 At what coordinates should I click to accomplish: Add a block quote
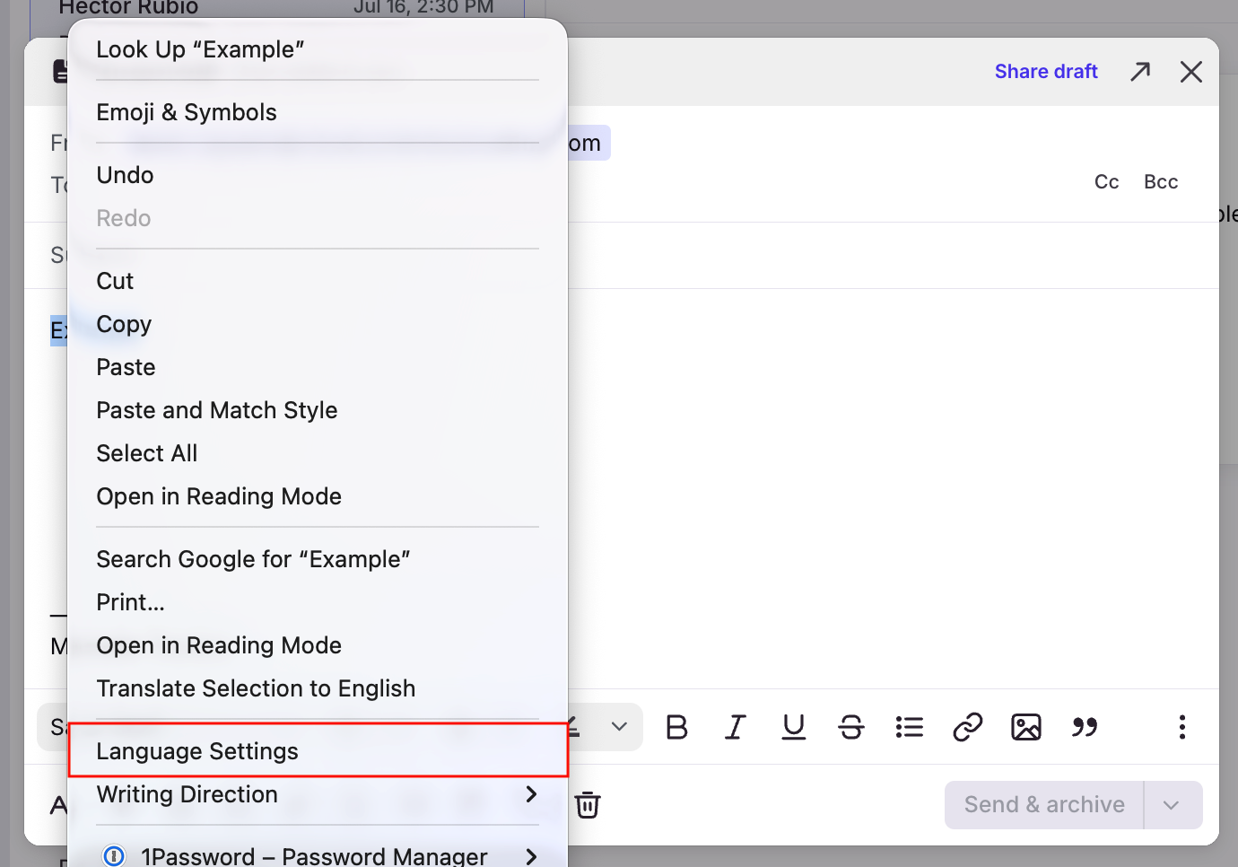coord(1085,727)
